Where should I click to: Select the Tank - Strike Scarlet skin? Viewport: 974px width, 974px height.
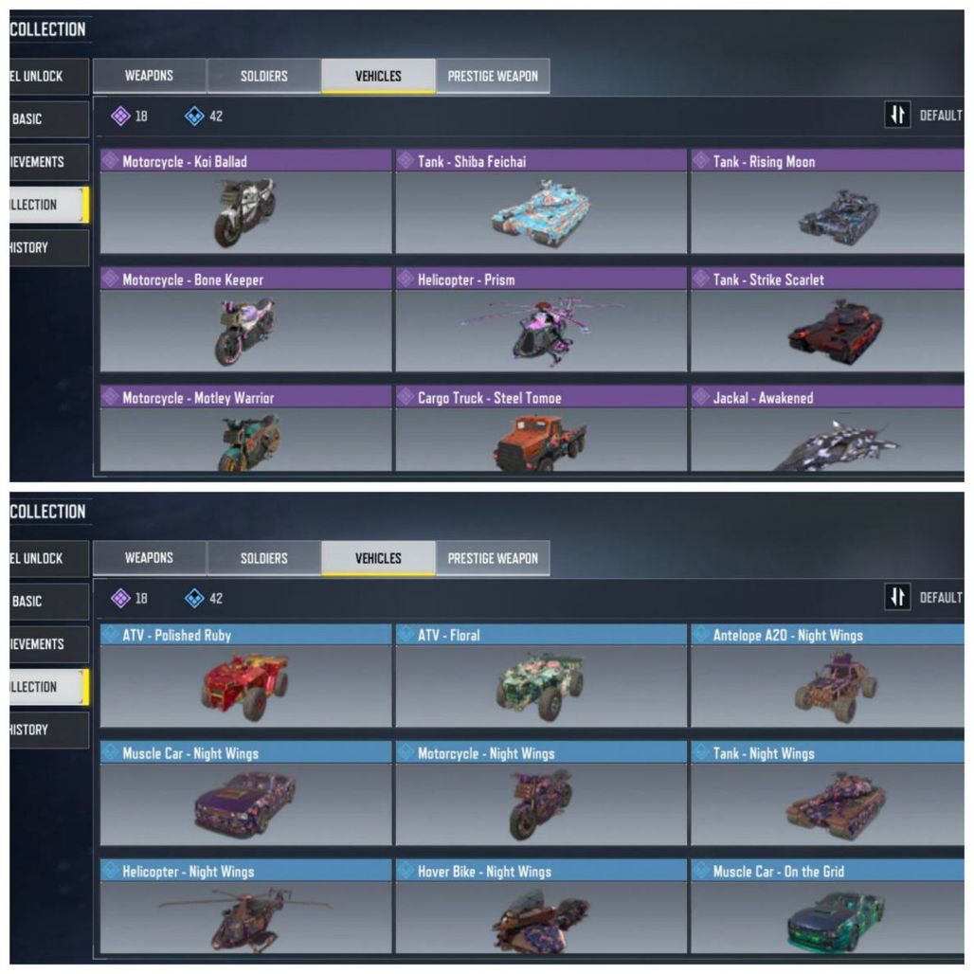[x=827, y=319]
